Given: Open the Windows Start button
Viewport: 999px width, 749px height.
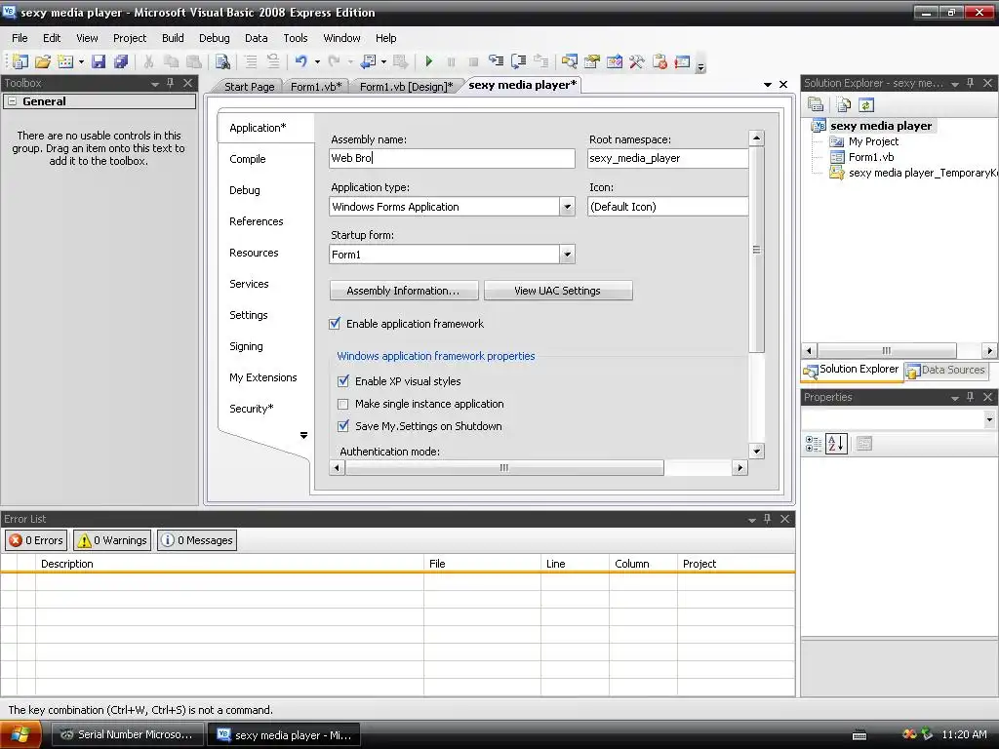Looking at the screenshot, I should coord(20,734).
